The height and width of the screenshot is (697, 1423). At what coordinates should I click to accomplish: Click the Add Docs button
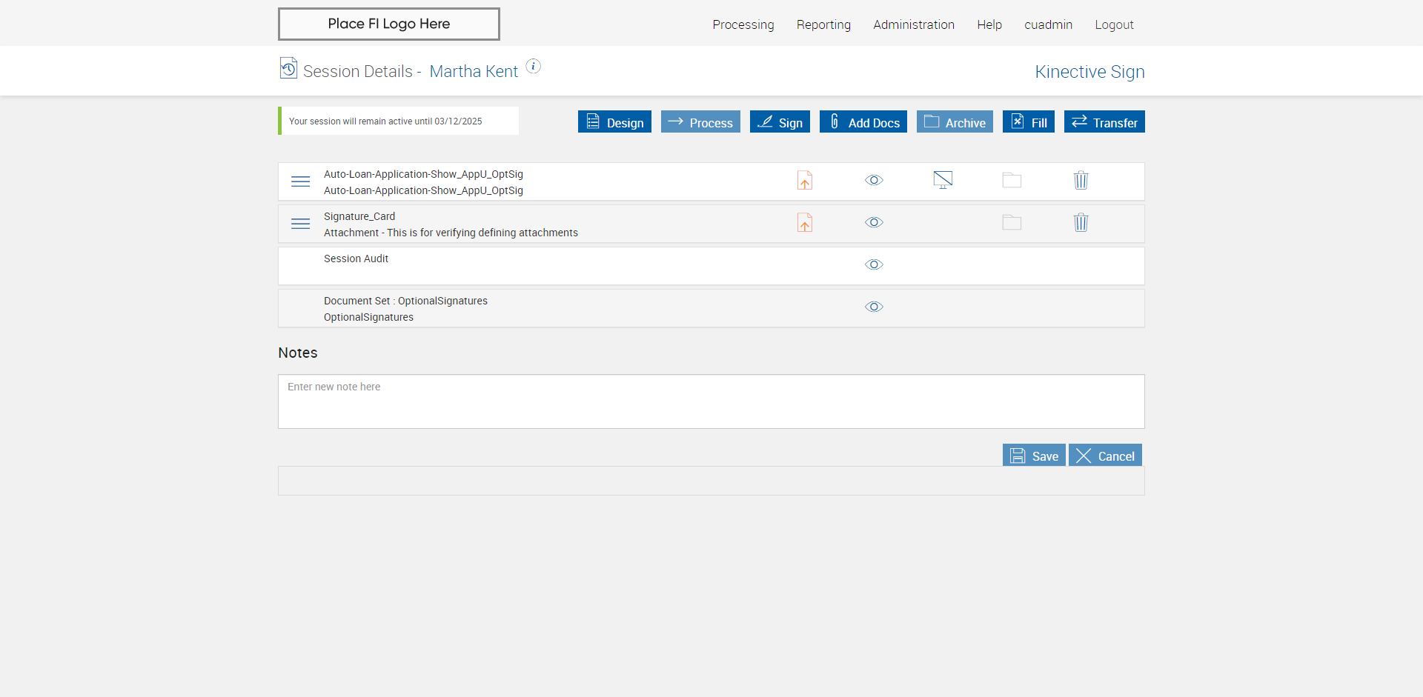click(863, 121)
